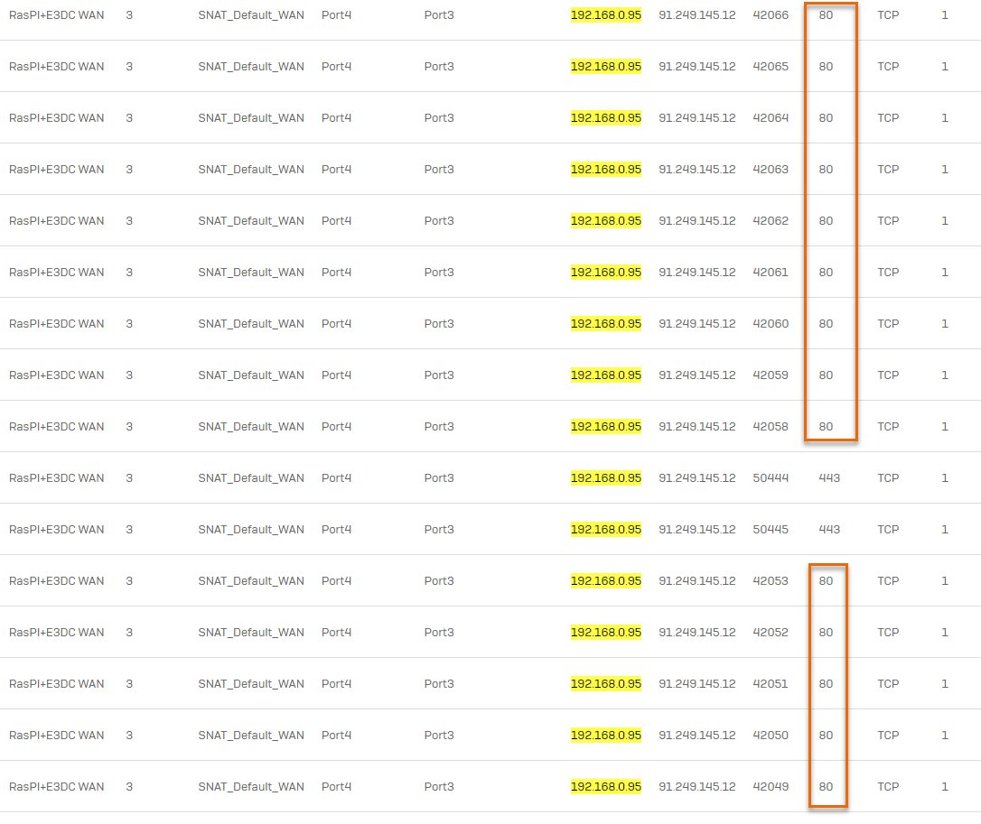Select destination port 80 in 42053 row

(826, 581)
